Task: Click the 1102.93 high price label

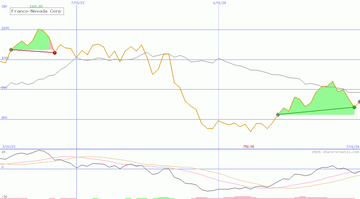Action: 36,6
